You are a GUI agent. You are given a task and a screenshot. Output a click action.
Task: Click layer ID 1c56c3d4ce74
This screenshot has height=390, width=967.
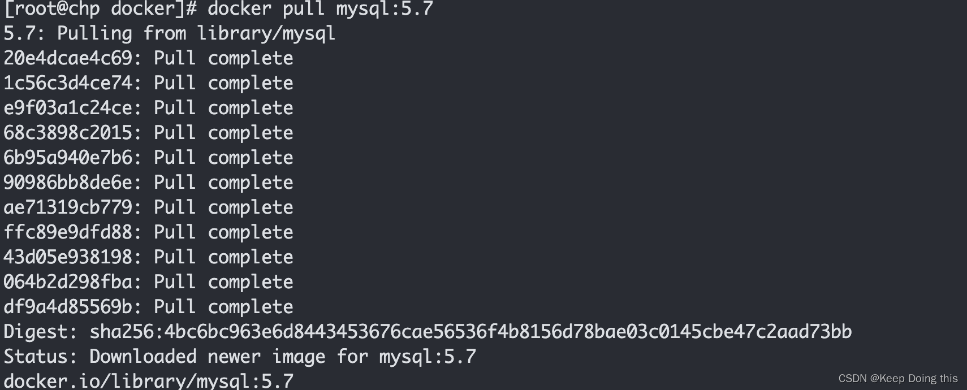click(68, 83)
